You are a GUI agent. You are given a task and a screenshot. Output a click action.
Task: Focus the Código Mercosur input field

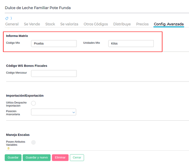[54, 73]
